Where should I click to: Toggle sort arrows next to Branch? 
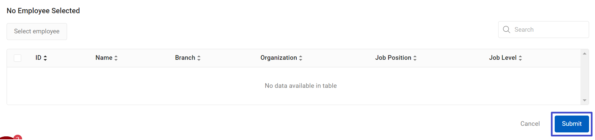coord(199,58)
